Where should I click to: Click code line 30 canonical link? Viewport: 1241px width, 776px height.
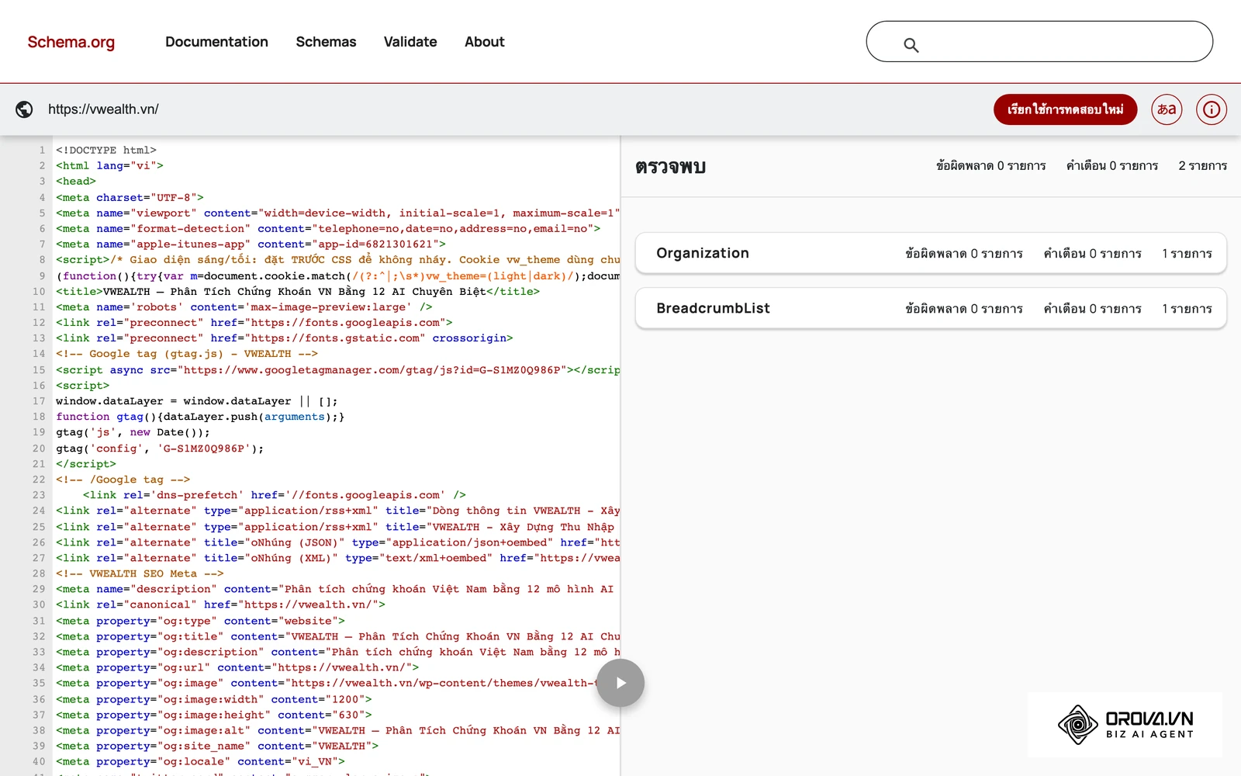pos(220,605)
